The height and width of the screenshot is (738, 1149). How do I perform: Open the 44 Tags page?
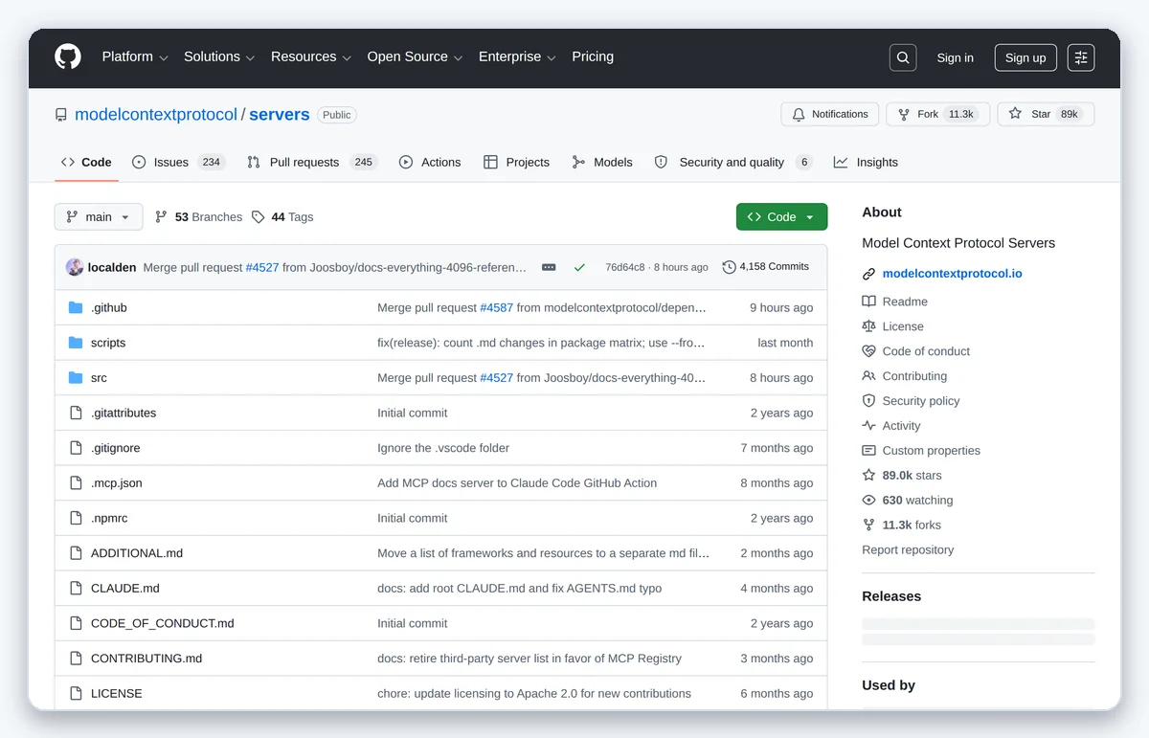tap(282, 217)
